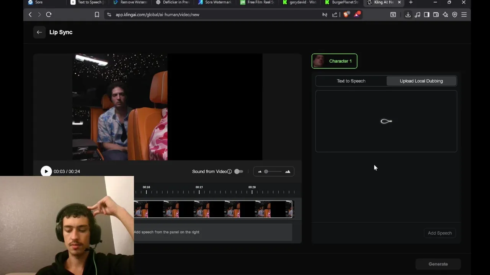Zoom in the timeline with large mountain icon
The height and width of the screenshot is (275, 490).
pyautogui.click(x=288, y=171)
